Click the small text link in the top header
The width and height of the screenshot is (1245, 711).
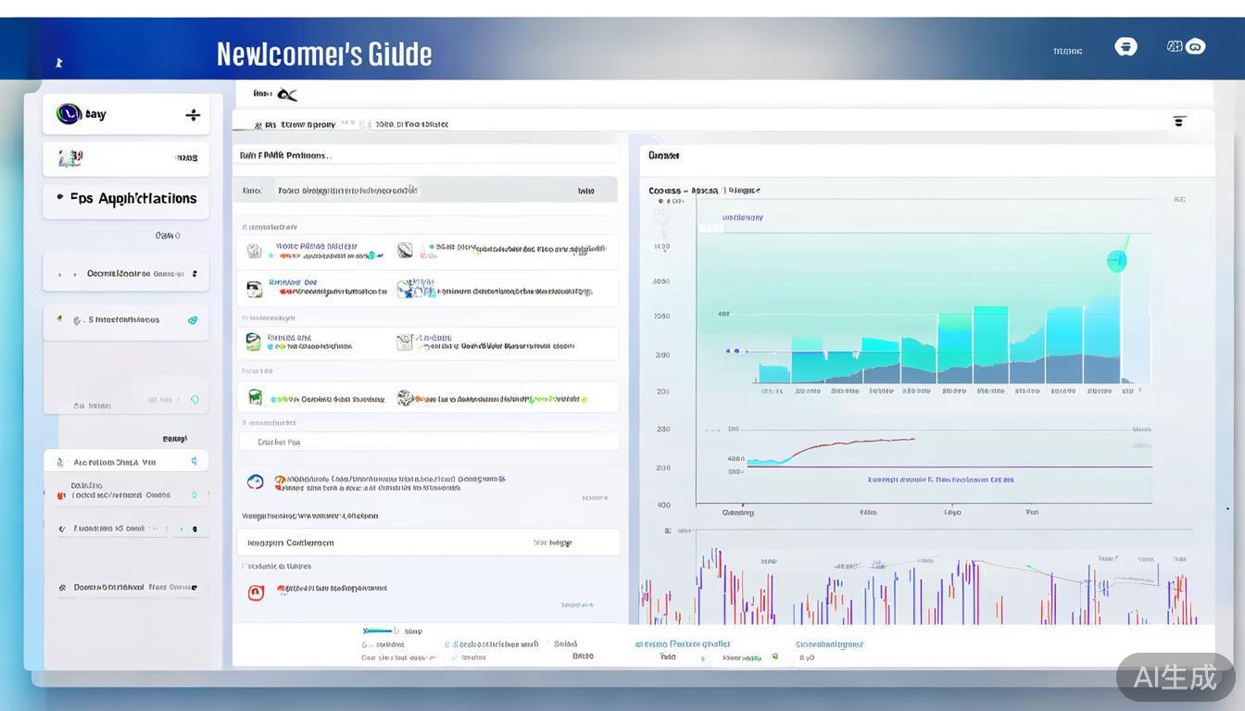pyautogui.click(x=1067, y=52)
